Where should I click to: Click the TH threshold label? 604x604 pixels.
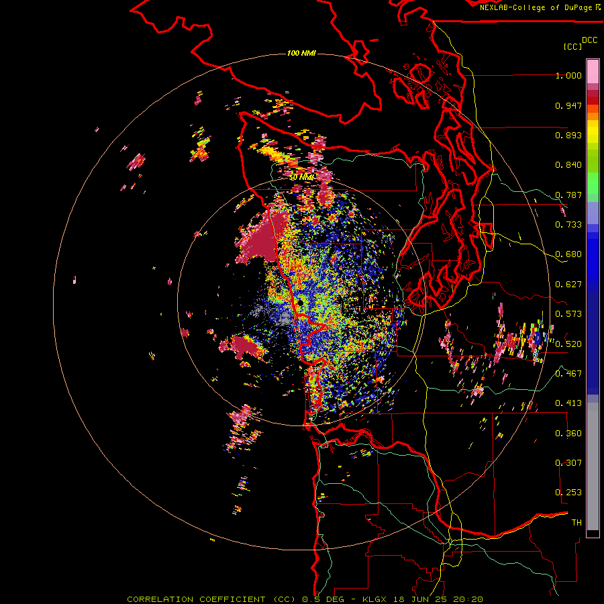click(x=576, y=523)
